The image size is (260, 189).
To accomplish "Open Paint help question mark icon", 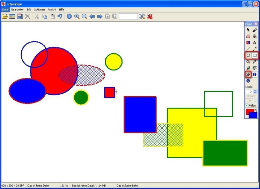I will 254,74.
